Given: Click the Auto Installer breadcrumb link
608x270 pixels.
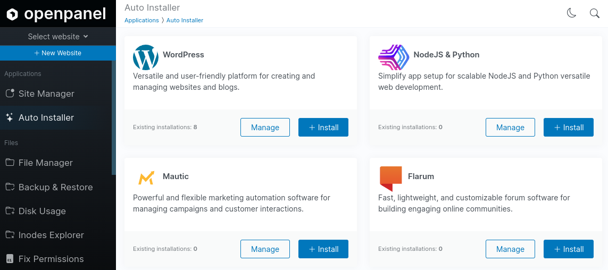Looking at the screenshot, I should click(x=185, y=20).
